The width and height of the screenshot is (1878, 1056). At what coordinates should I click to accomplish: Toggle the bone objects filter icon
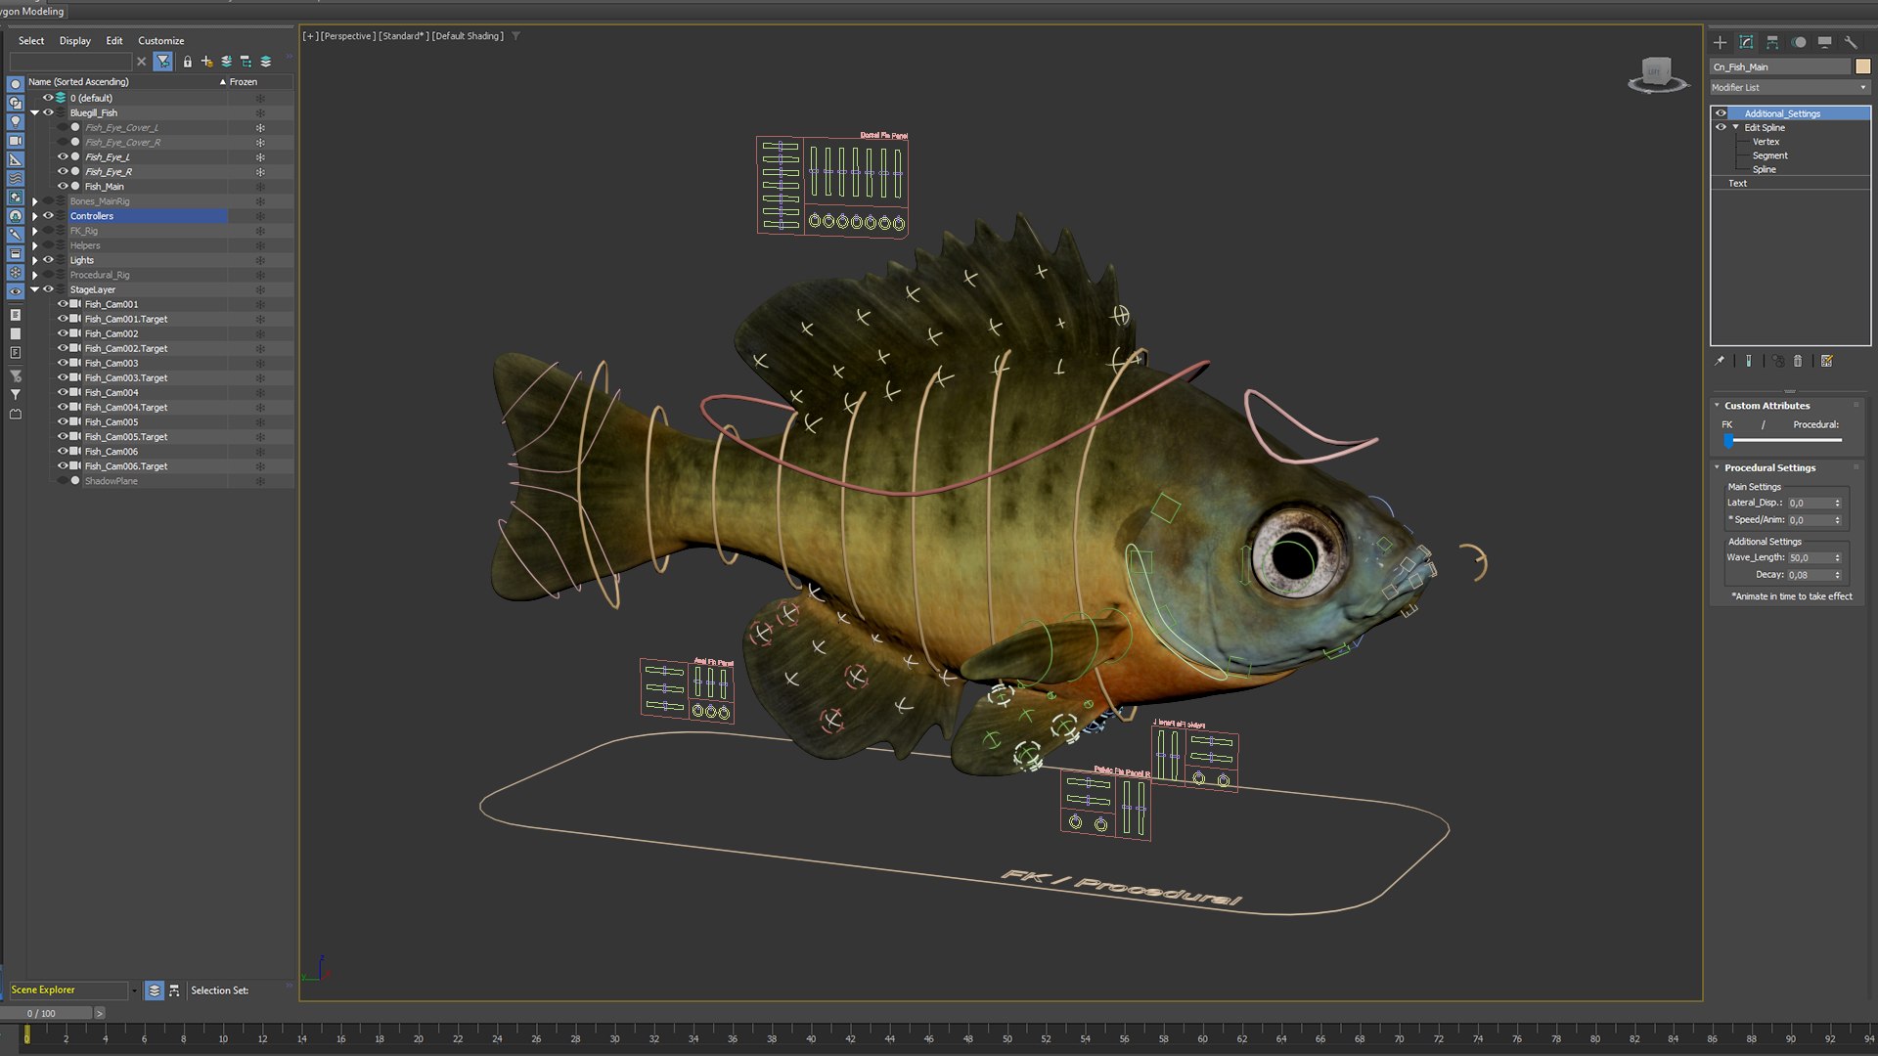click(x=15, y=235)
